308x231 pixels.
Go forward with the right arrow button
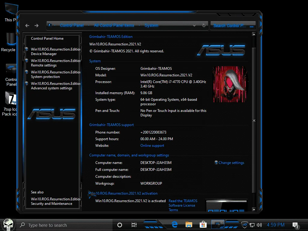(36, 26)
